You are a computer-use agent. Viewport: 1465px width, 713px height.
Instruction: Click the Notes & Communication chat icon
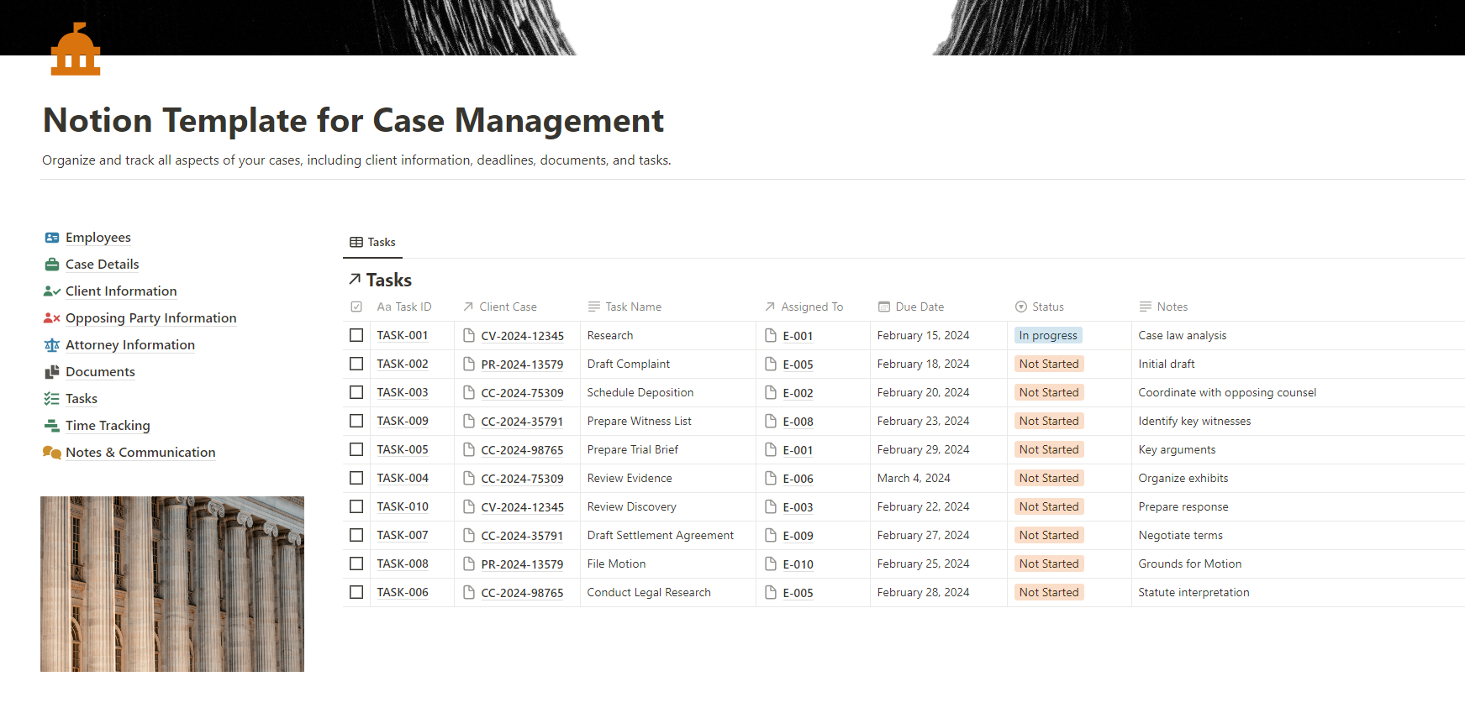click(x=52, y=453)
